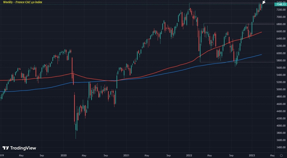Click the 4800.00 price axis label

(x=281, y=97)
